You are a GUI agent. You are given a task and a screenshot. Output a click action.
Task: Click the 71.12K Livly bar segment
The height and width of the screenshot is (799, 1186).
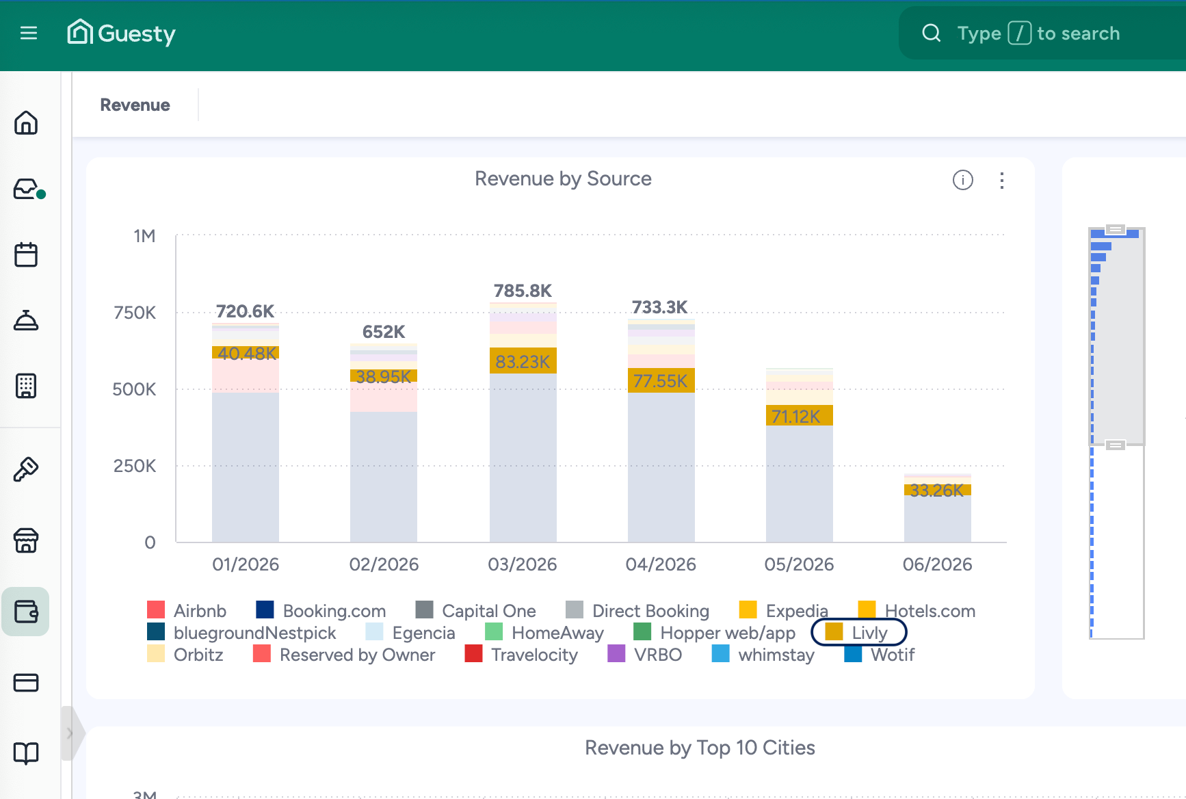[x=800, y=416]
